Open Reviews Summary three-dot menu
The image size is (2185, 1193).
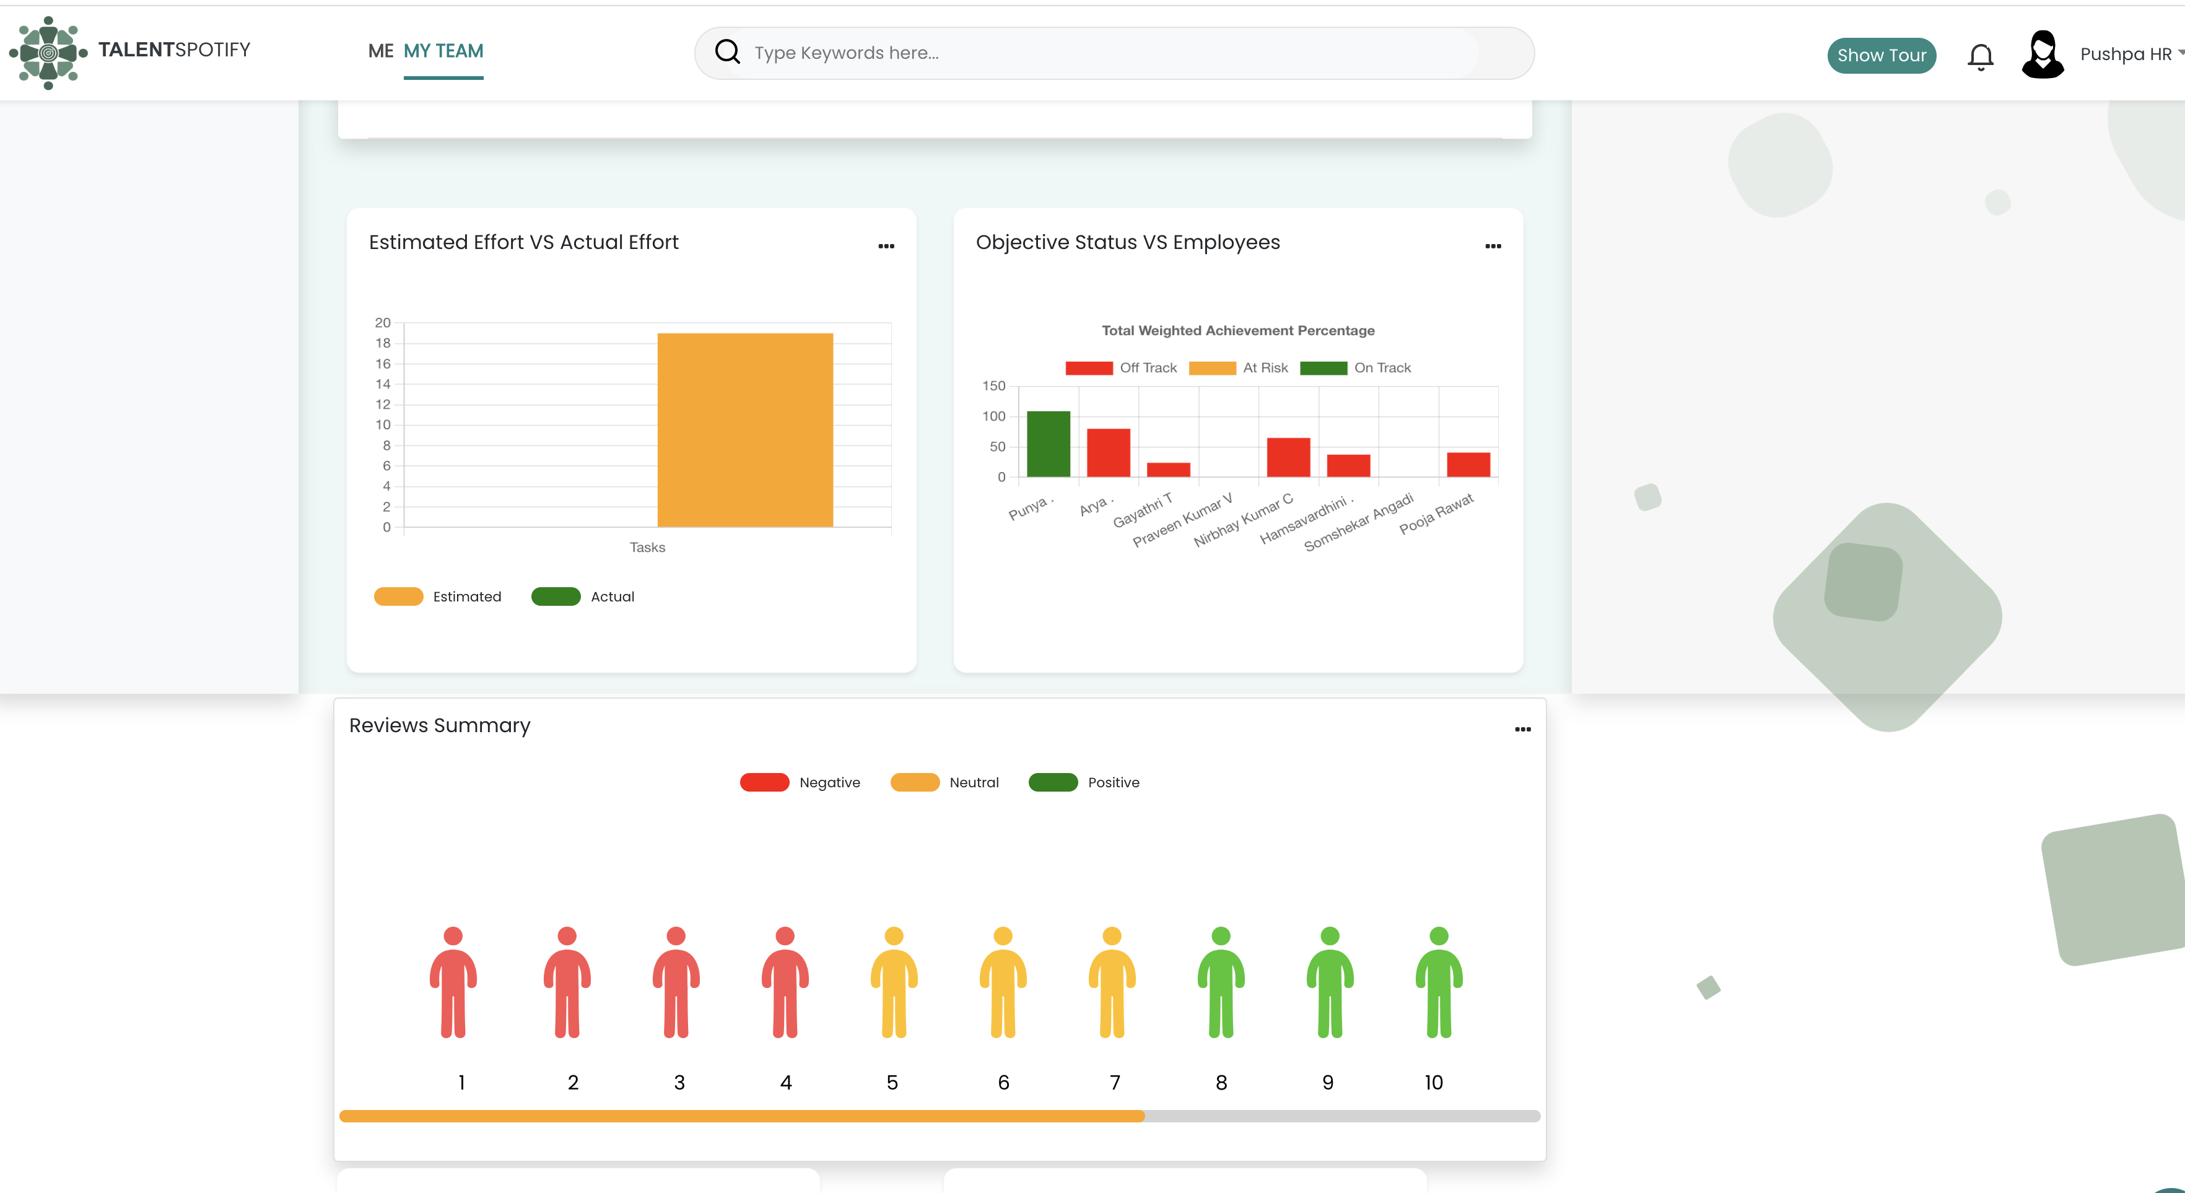click(x=1522, y=729)
